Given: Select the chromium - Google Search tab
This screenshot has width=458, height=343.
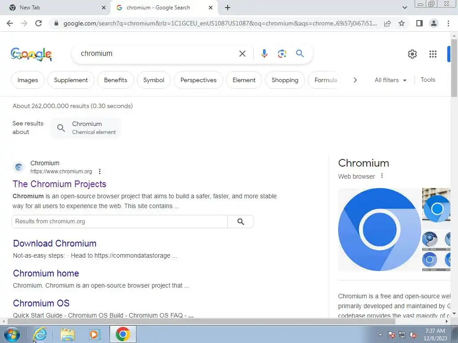Looking at the screenshot, I should (164, 8).
